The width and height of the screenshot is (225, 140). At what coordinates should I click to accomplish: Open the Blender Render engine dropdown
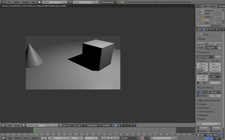click(x=109, y=2)
